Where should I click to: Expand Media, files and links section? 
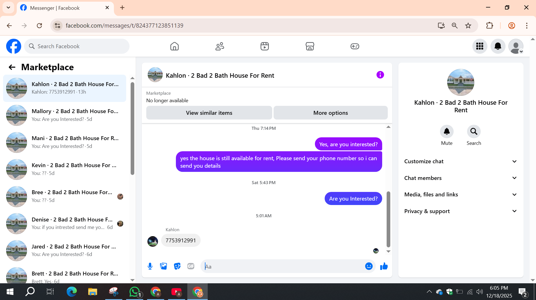pos(461,194)
